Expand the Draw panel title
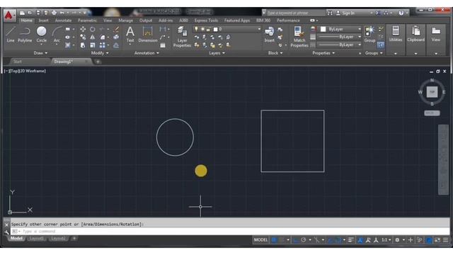The height and width of the screenshot is (255, 453). coord(40,53)
